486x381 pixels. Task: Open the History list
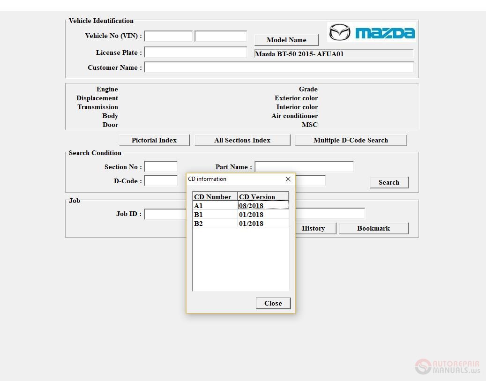point(313,228)
